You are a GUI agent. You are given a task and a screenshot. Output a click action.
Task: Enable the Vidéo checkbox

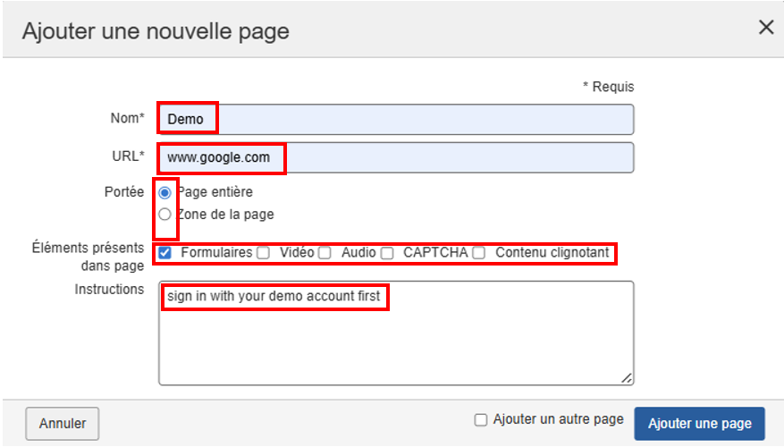264,253
